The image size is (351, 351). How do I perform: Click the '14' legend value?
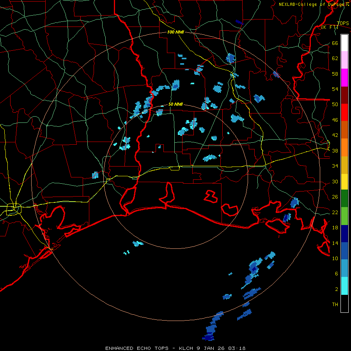pyautogui.click(x=335, y=243)
